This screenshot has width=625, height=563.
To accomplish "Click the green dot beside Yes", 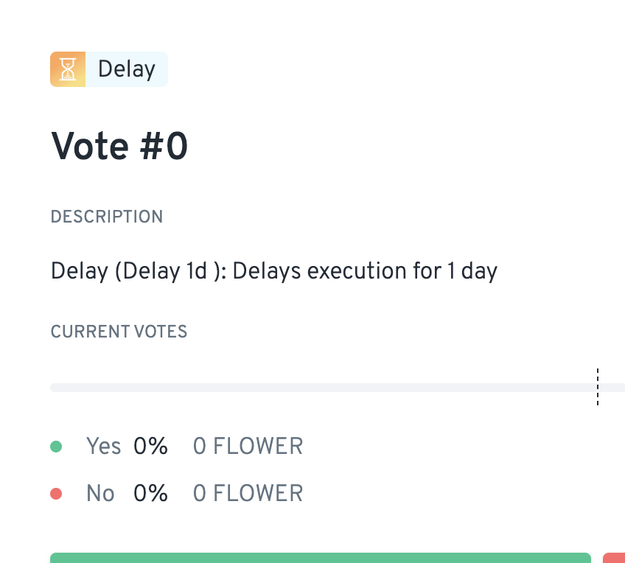I will 56,447.
